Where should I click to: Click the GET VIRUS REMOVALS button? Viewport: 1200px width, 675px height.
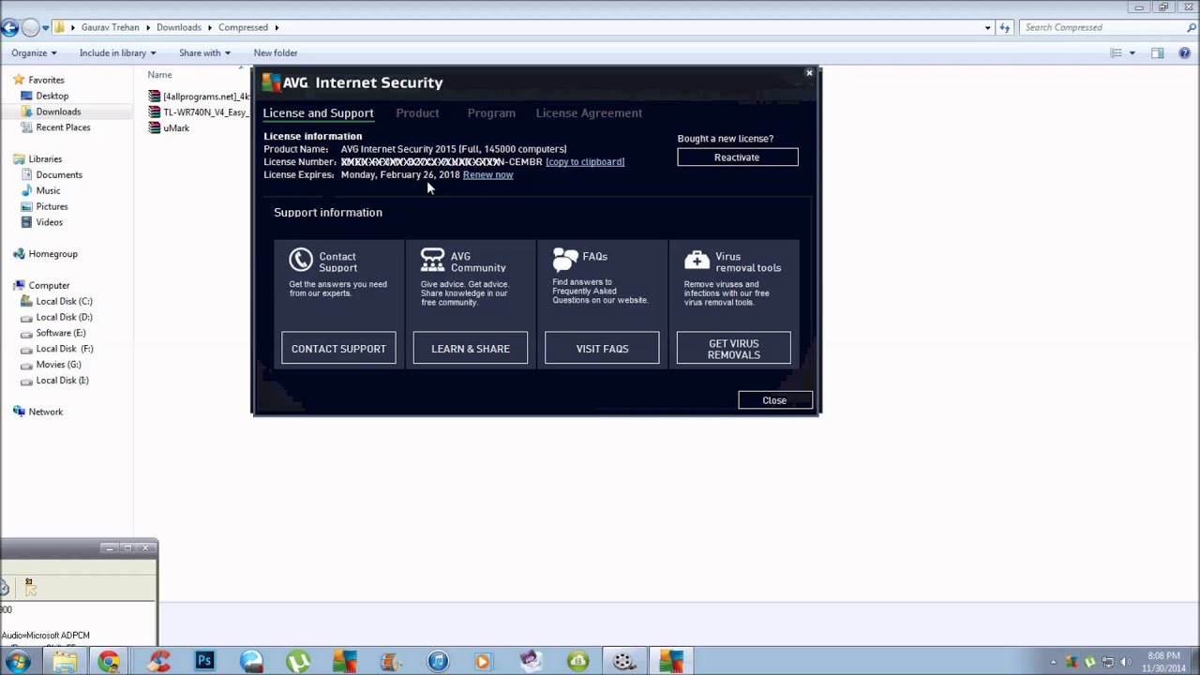point(734,349)
